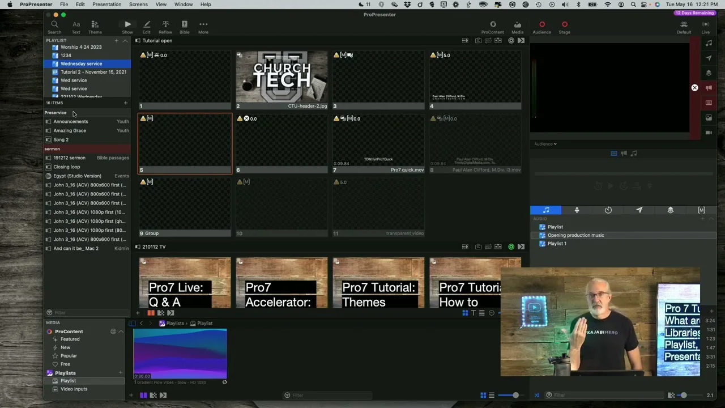Select Opening production music audio playlist
This screenshot has height=408, width=725.
click(x=575, y=235)
